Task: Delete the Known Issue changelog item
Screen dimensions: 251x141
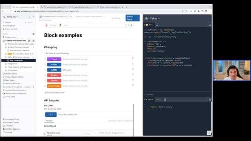Action: (x=133, y=85)
